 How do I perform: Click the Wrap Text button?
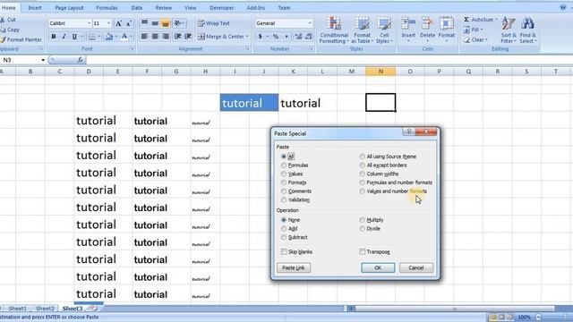coord(213,23)
